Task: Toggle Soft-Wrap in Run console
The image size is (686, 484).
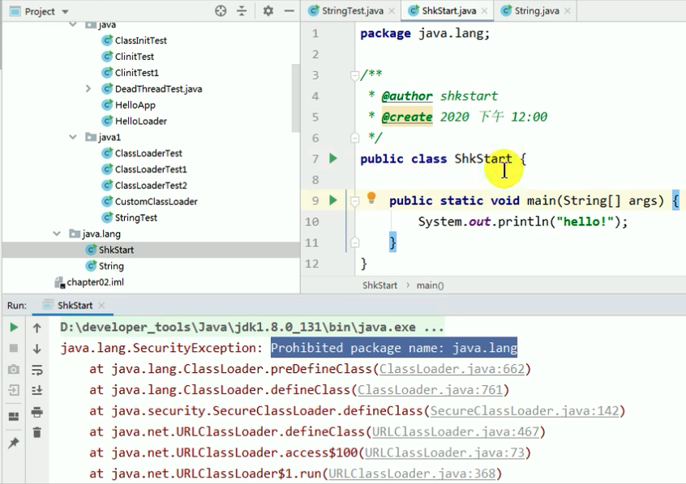Action: 36,370
